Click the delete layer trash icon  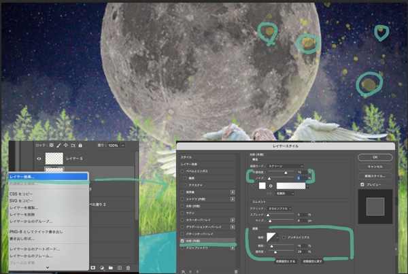(x=129, y=268)
